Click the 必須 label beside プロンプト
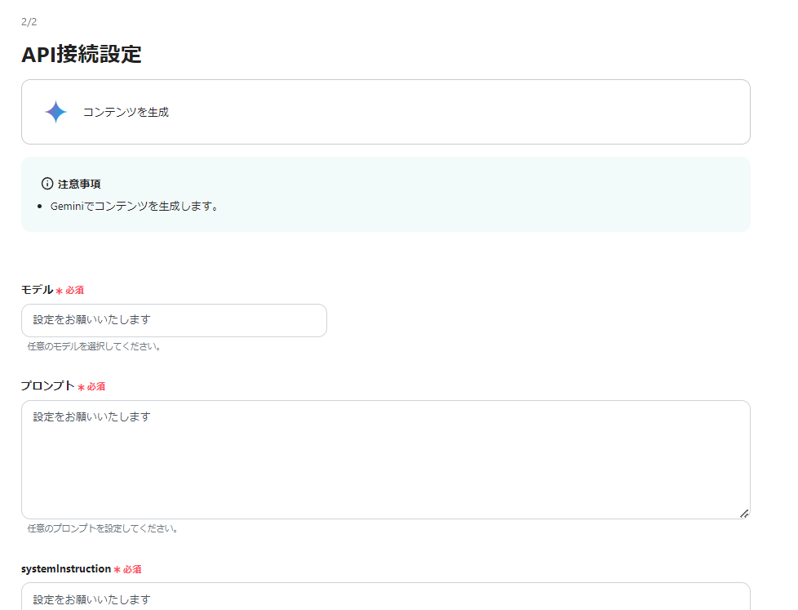798x610 pixels. [x=99, y=385]
